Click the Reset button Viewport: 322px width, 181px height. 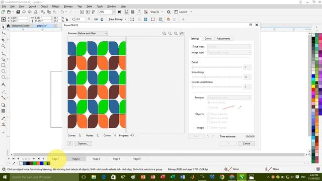click(196, 136)
